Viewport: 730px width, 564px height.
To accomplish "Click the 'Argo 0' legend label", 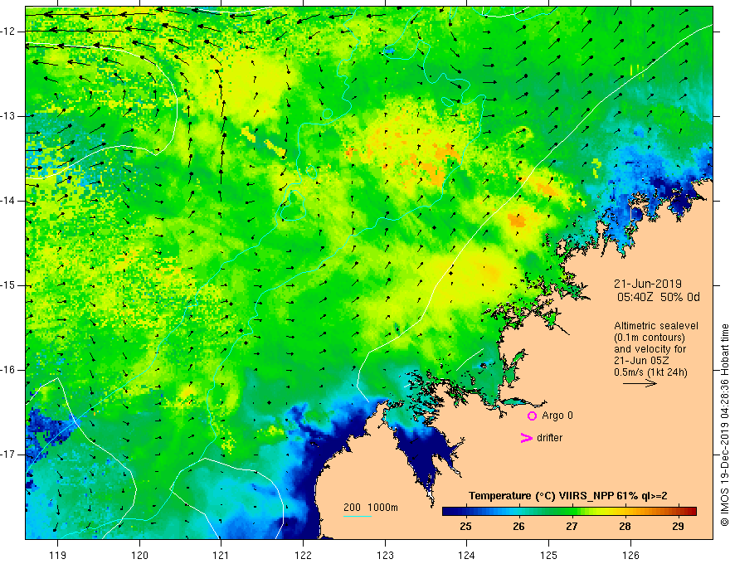I will (557, 416).
